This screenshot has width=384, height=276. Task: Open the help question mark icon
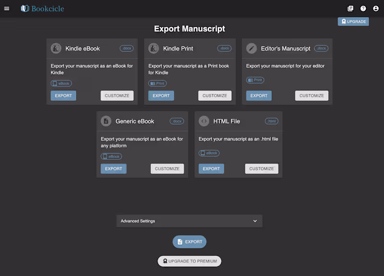(363, 9)
